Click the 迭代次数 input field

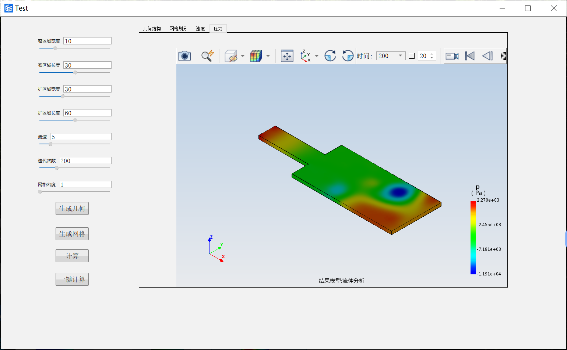point(85,161)
